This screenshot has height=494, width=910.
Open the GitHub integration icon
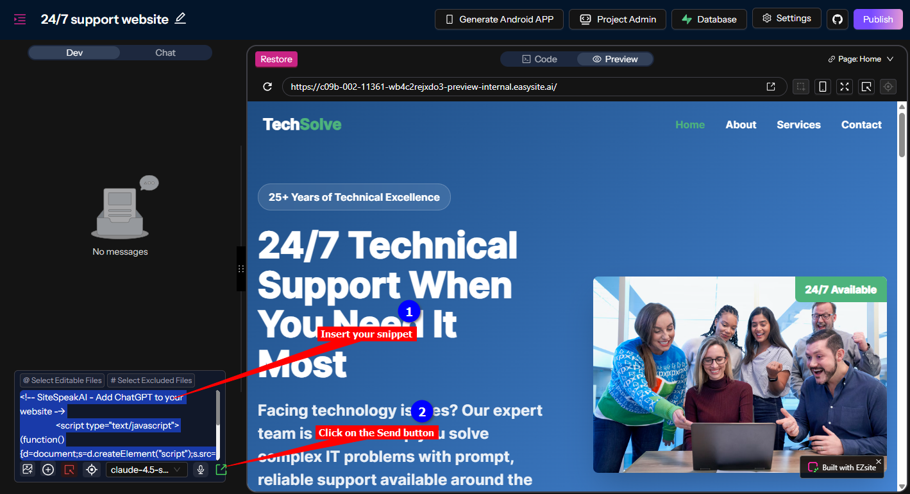837,19
